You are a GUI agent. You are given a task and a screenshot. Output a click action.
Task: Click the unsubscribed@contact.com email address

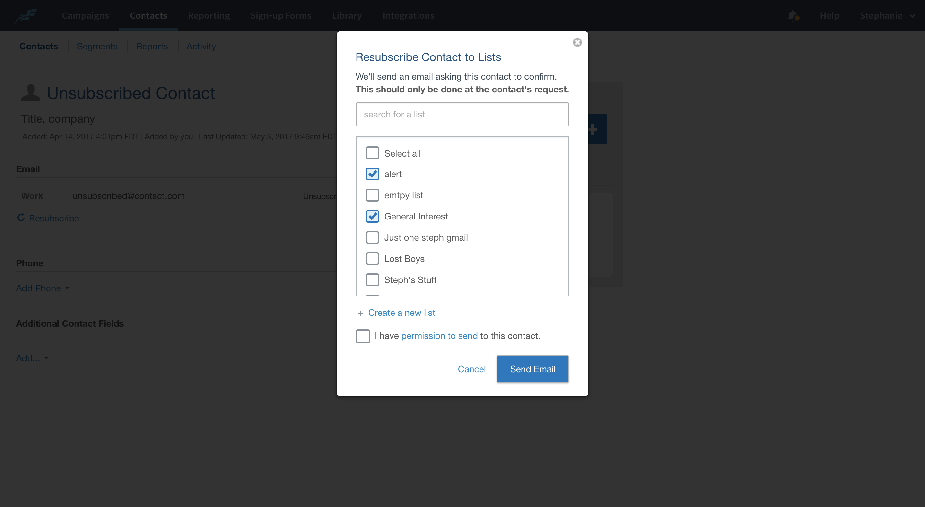(128, 196)
